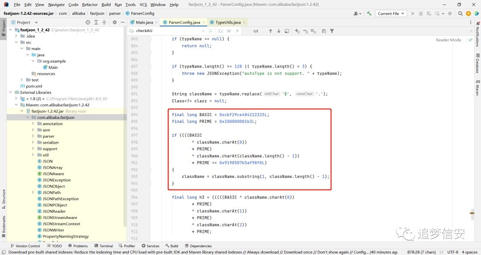Go to previous search occurrence arrow

pyautogui.click(x=270, y=31)
